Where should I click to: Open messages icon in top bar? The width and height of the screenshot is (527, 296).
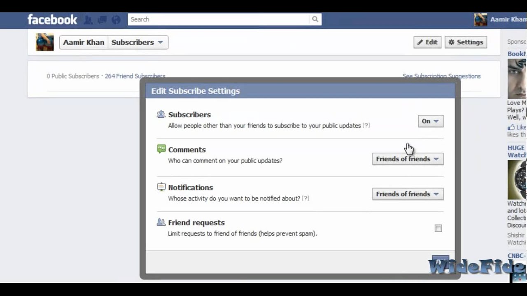pyautogui.click(x=102, y=19)
